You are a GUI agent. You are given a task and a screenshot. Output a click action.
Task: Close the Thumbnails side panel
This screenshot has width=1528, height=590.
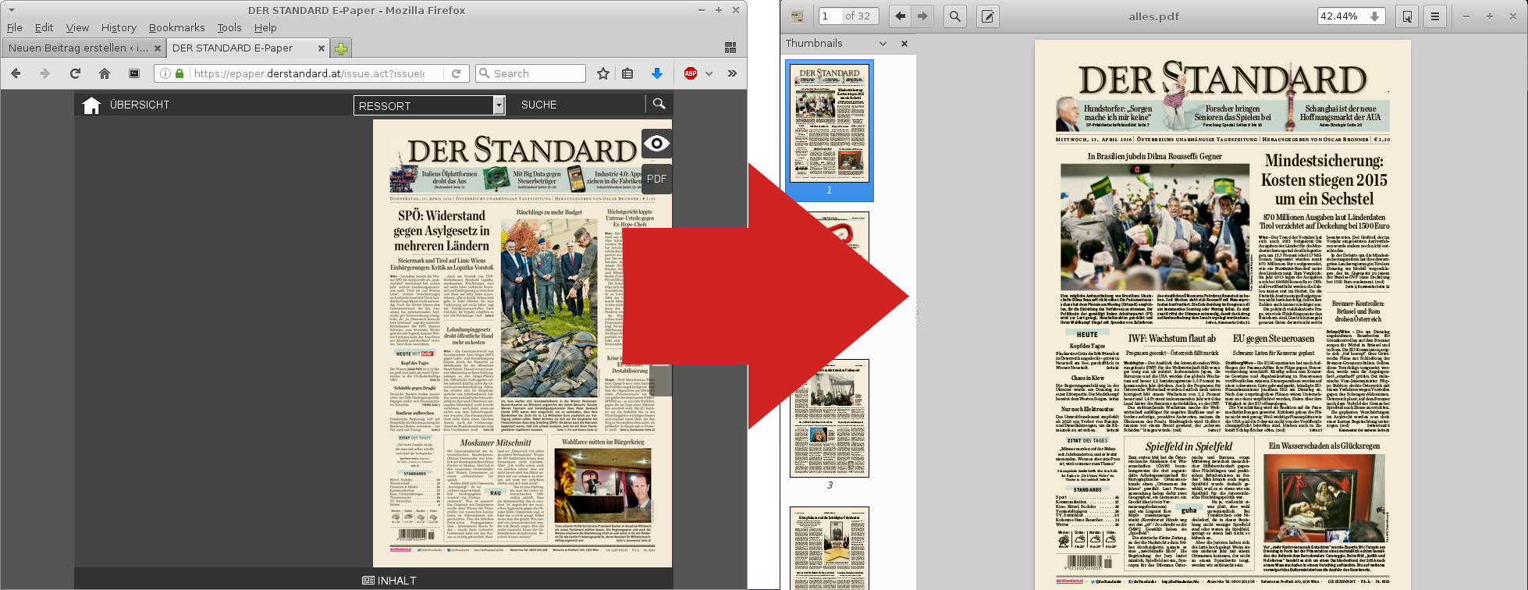(x=904, y=44)
